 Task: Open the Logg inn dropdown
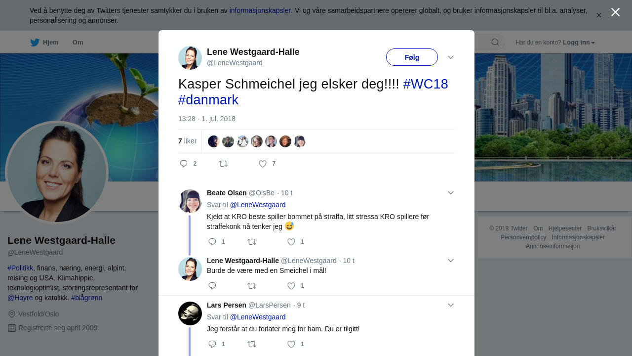579,43
